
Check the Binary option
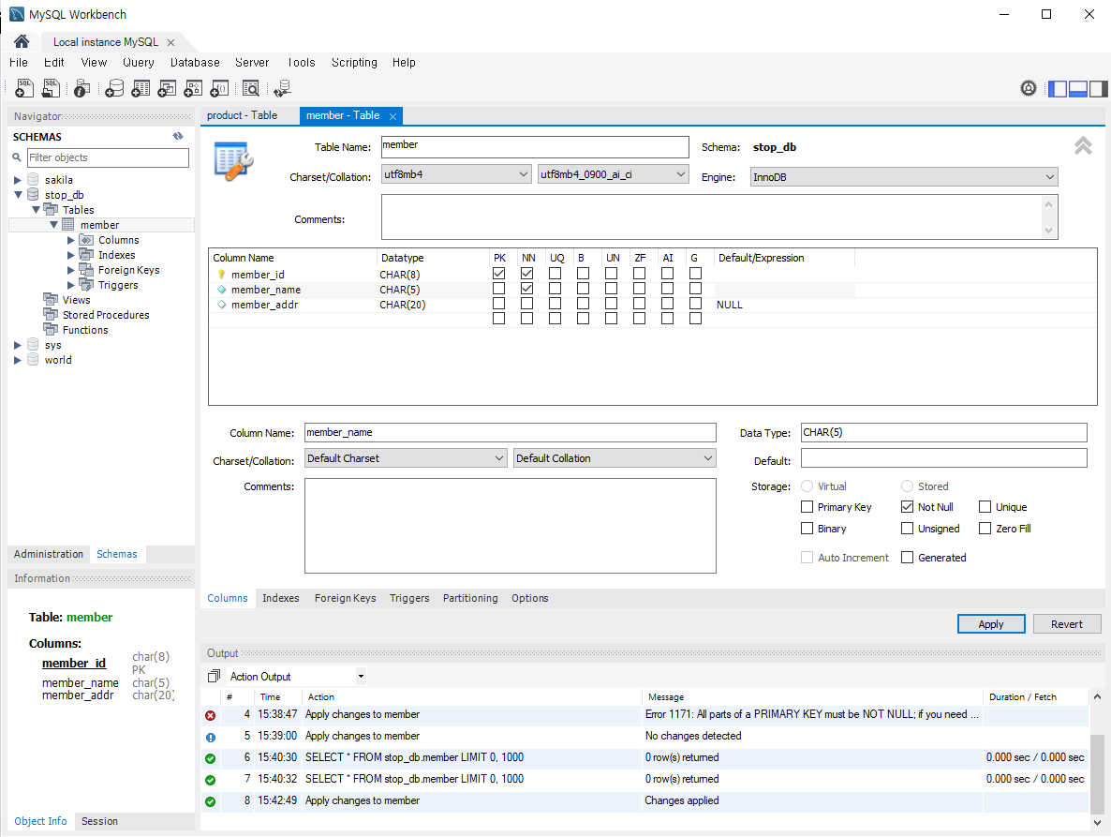(x=807, y=528)
